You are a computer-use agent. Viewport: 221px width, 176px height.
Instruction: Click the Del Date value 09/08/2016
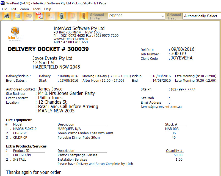coord(183,49)
